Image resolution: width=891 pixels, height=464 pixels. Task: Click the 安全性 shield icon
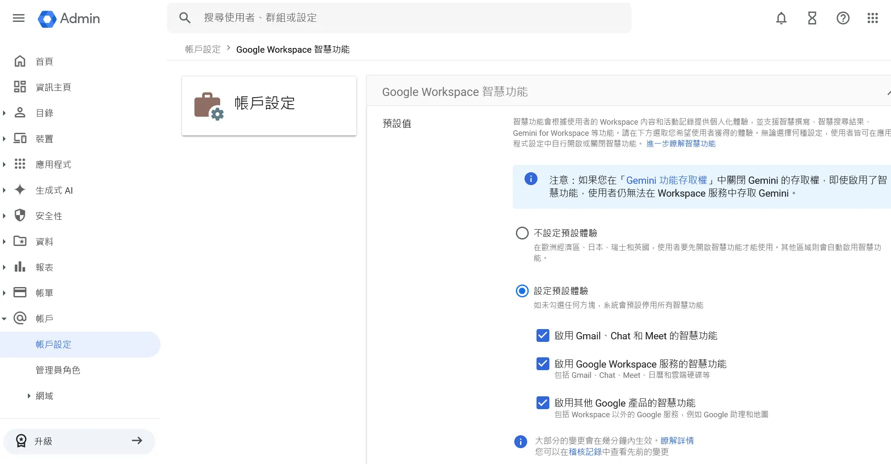pyautogui.click(x=20, y=216)
